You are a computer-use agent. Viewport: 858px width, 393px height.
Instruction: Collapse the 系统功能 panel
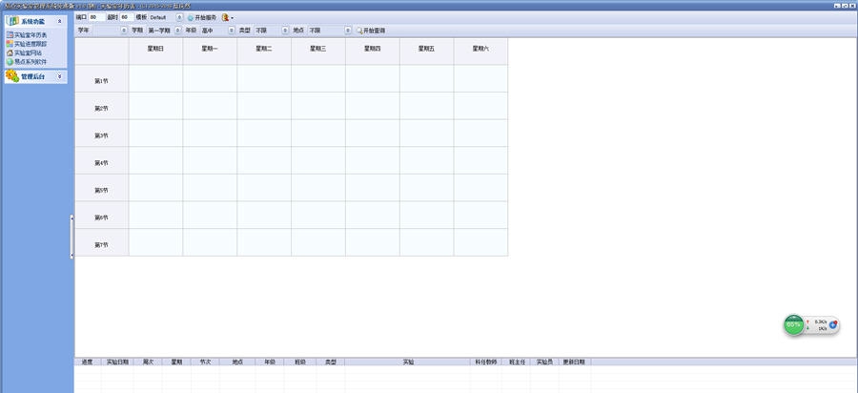(60, 20)
